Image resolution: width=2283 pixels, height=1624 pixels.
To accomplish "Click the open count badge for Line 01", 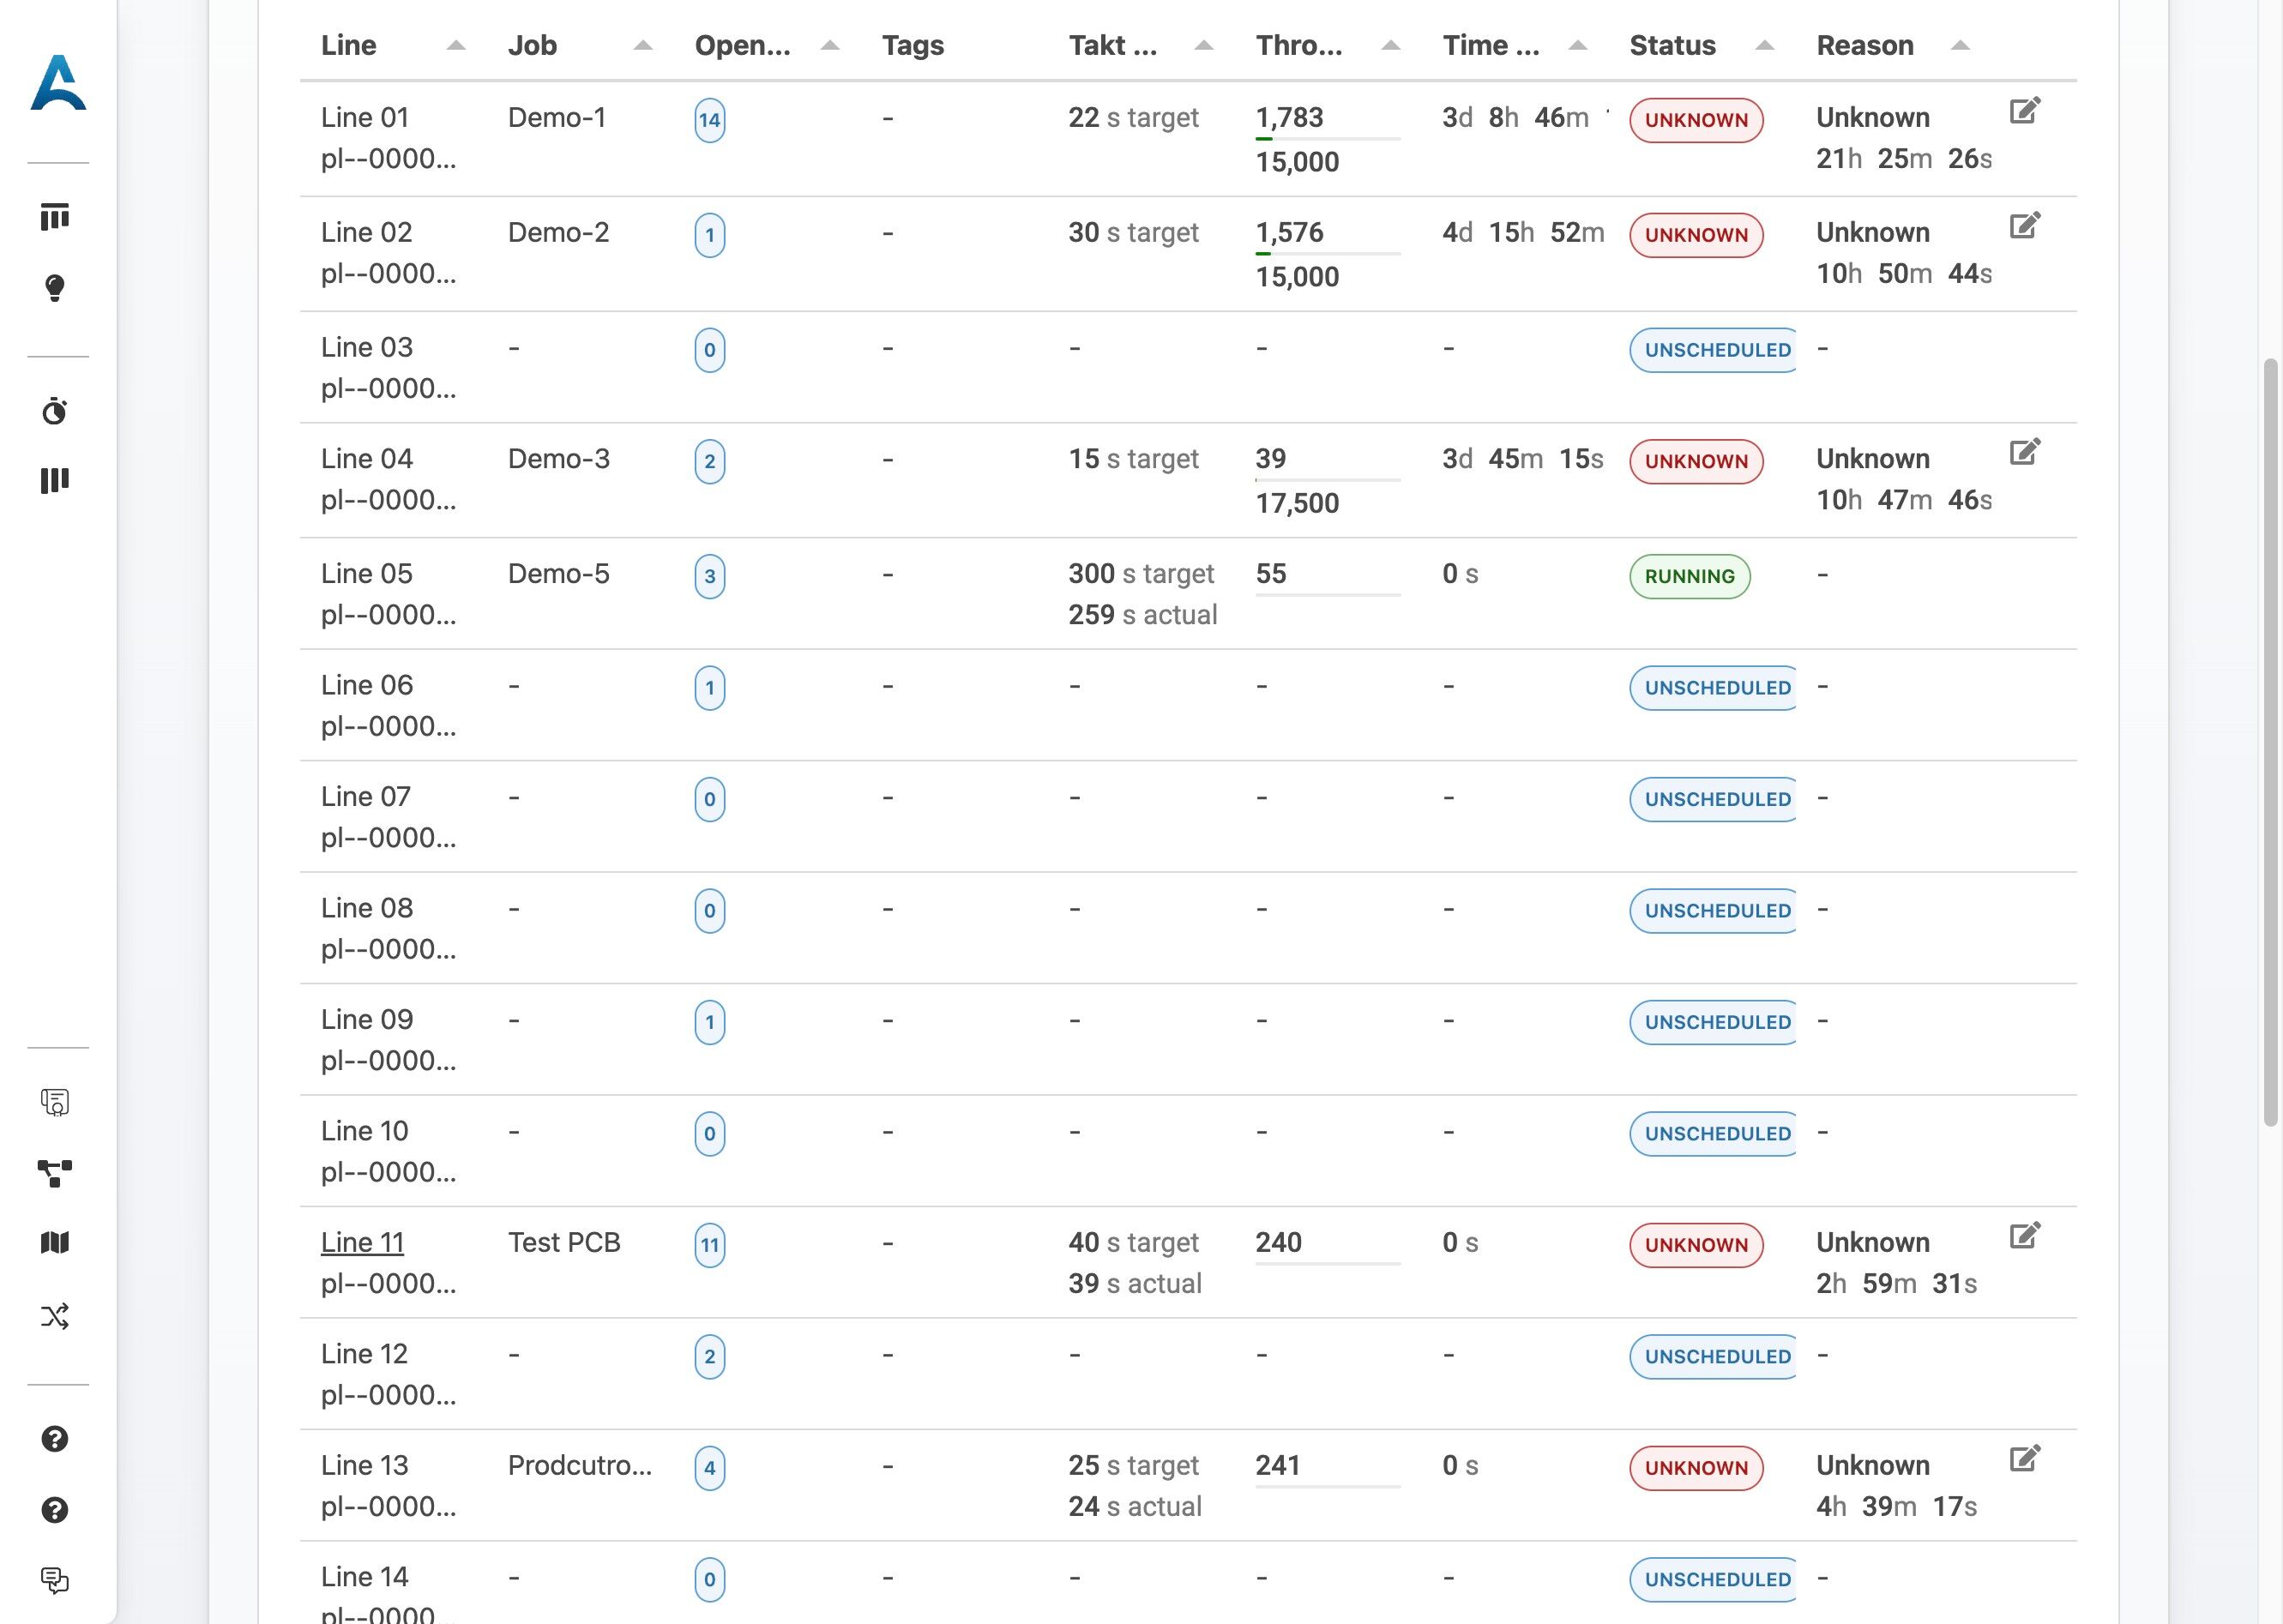I will [x=709, y=121].
